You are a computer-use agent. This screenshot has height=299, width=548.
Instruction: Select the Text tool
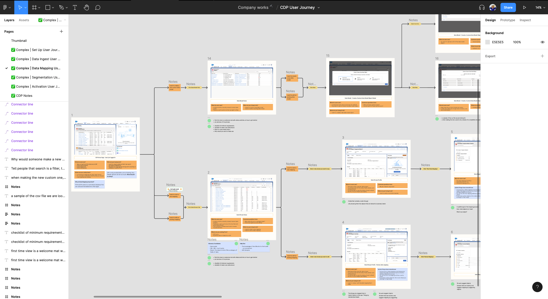[x=75, y=7]
